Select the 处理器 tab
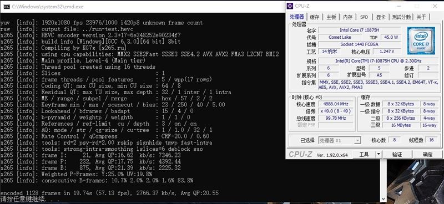Viewport: 444px width, 204px height. pos(297,17)
